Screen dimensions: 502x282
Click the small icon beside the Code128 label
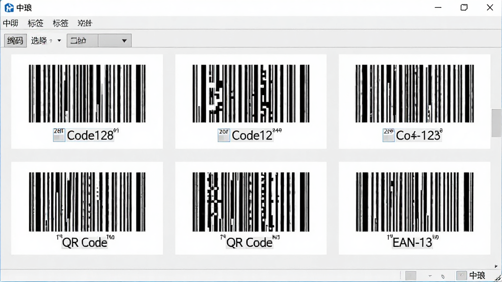click(x=59, y=135)
